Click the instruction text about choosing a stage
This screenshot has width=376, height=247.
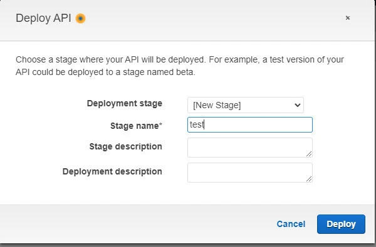click(180, 66)
